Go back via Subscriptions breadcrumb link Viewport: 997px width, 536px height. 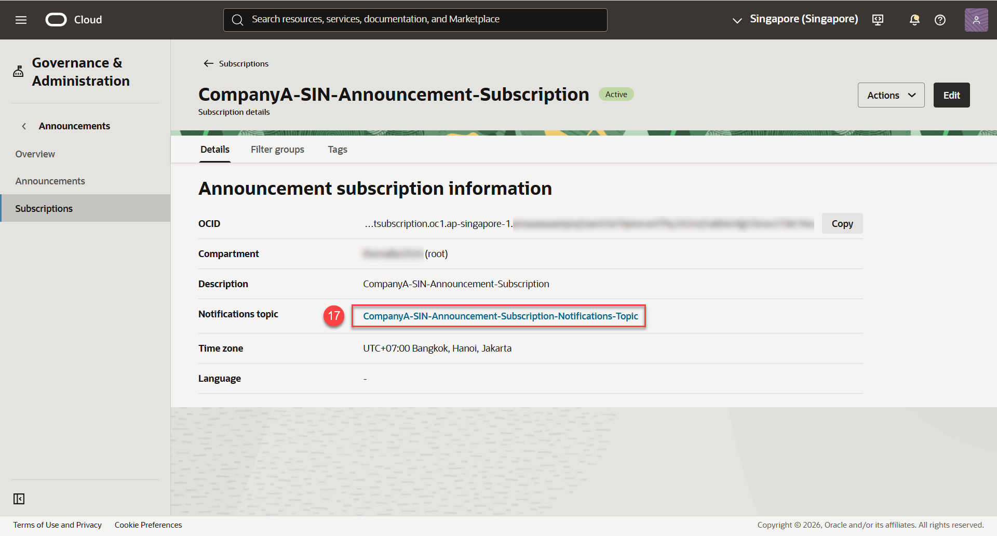pyautogui.click(x=244, y=63)
